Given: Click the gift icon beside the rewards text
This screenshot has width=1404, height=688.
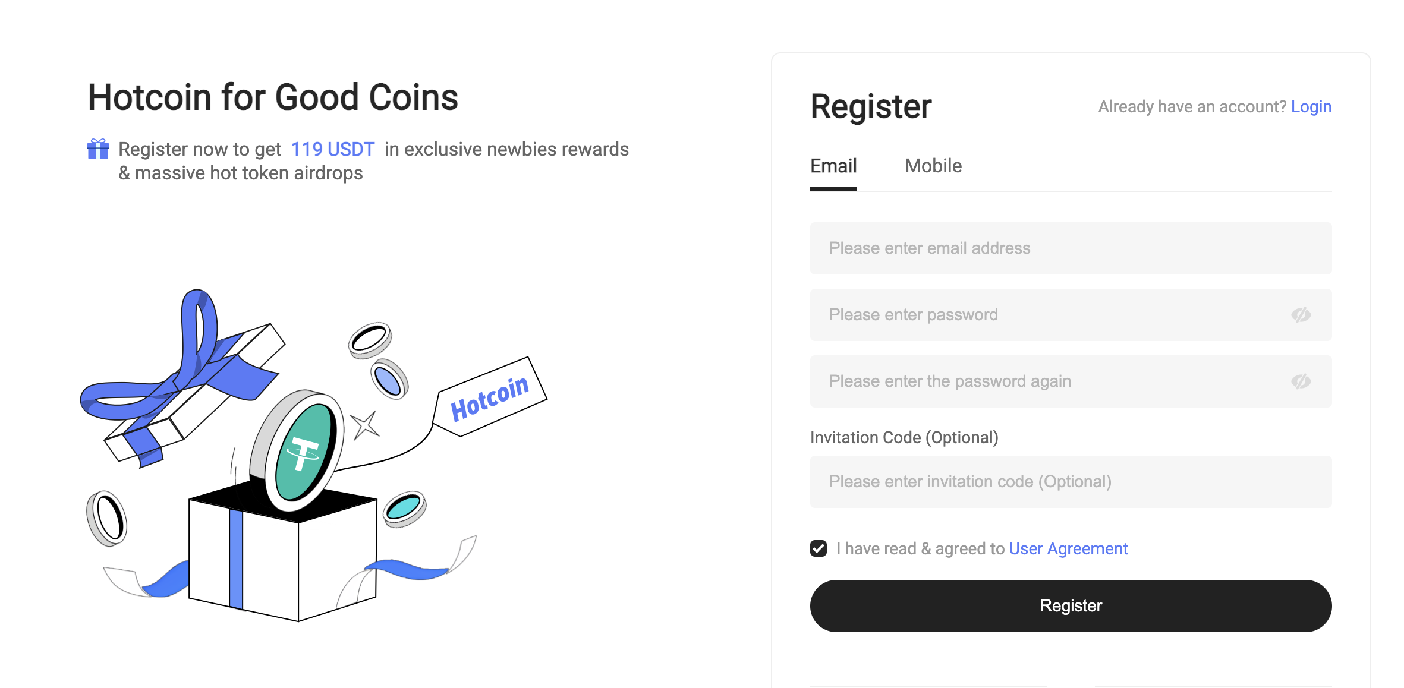Looking at the screenshot, I should (x=98, y=149).
